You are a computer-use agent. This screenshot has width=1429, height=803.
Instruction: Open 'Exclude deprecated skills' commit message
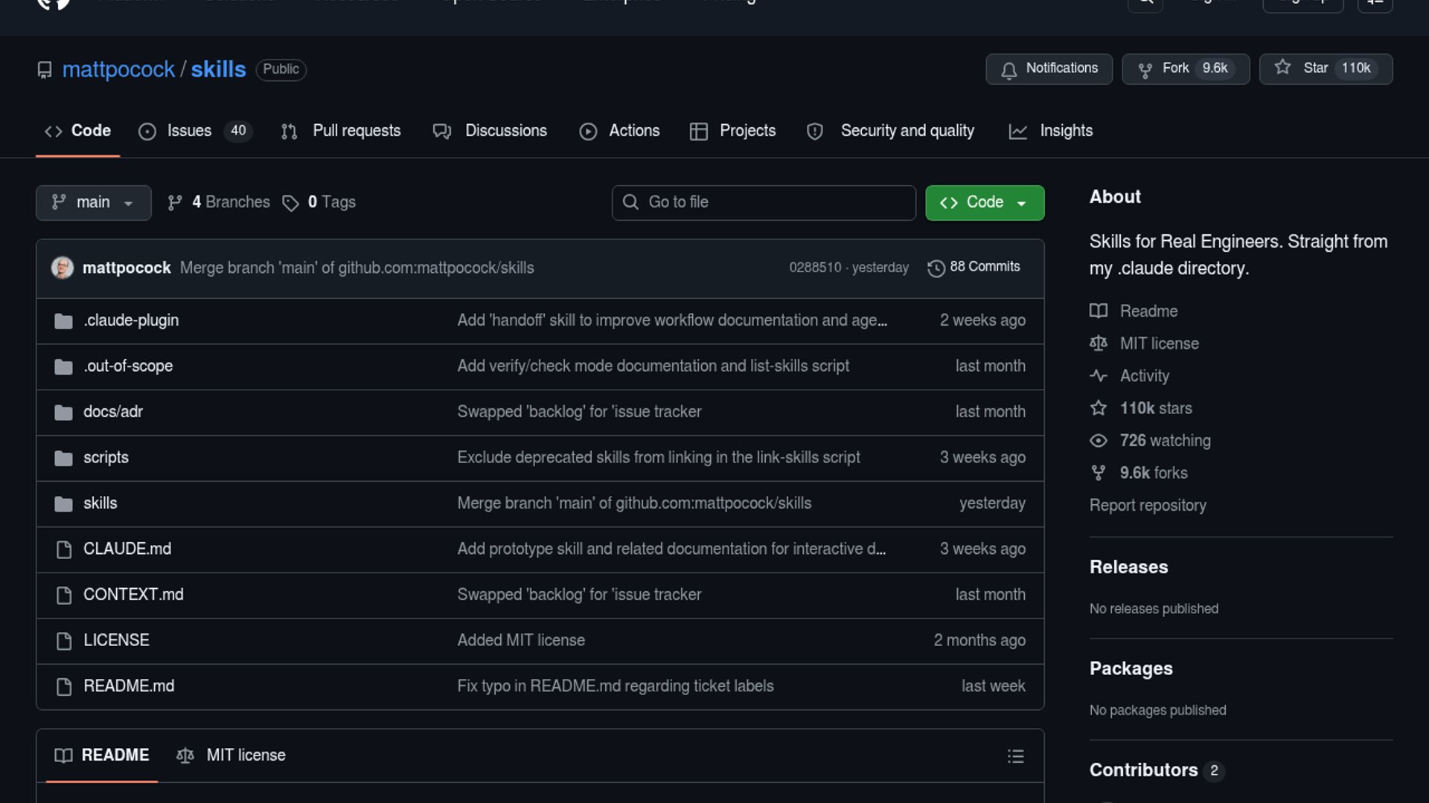[x=659, y=457]
